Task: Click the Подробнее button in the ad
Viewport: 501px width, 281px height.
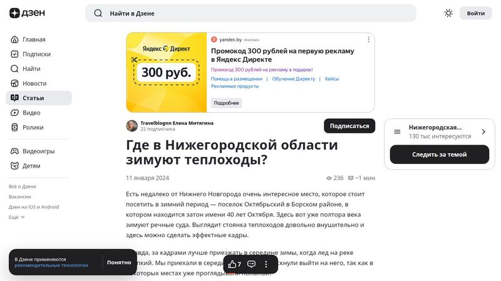Action: point(226,103)
